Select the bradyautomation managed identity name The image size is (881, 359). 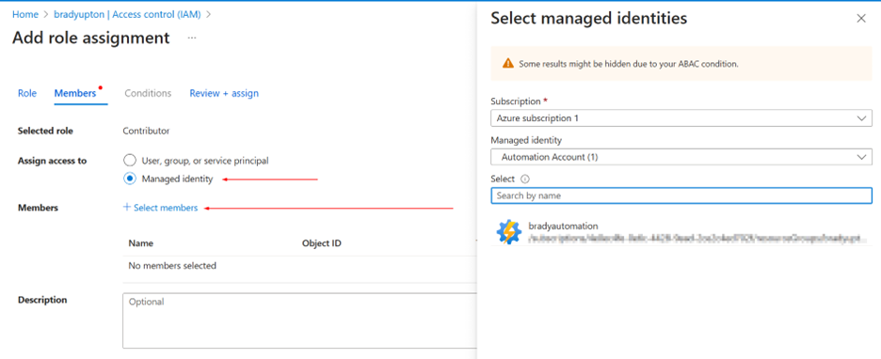coord(563,226)
